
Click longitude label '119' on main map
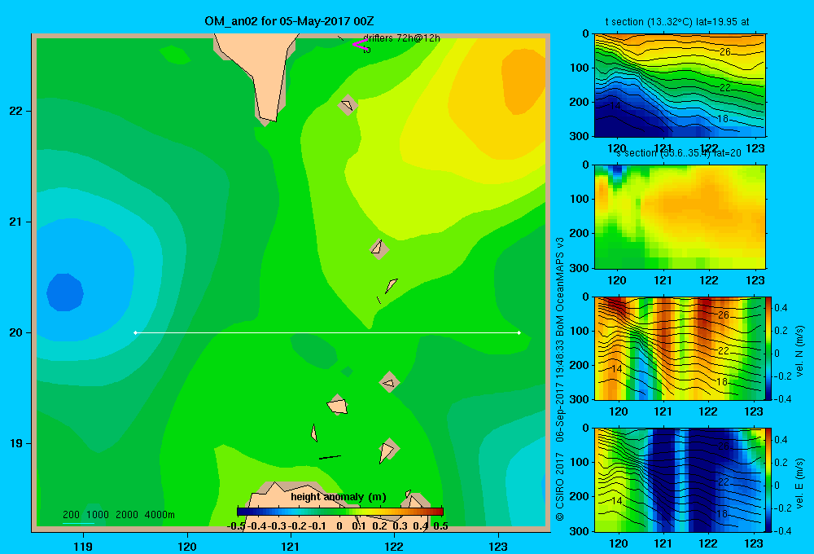[x=83, y=546]
